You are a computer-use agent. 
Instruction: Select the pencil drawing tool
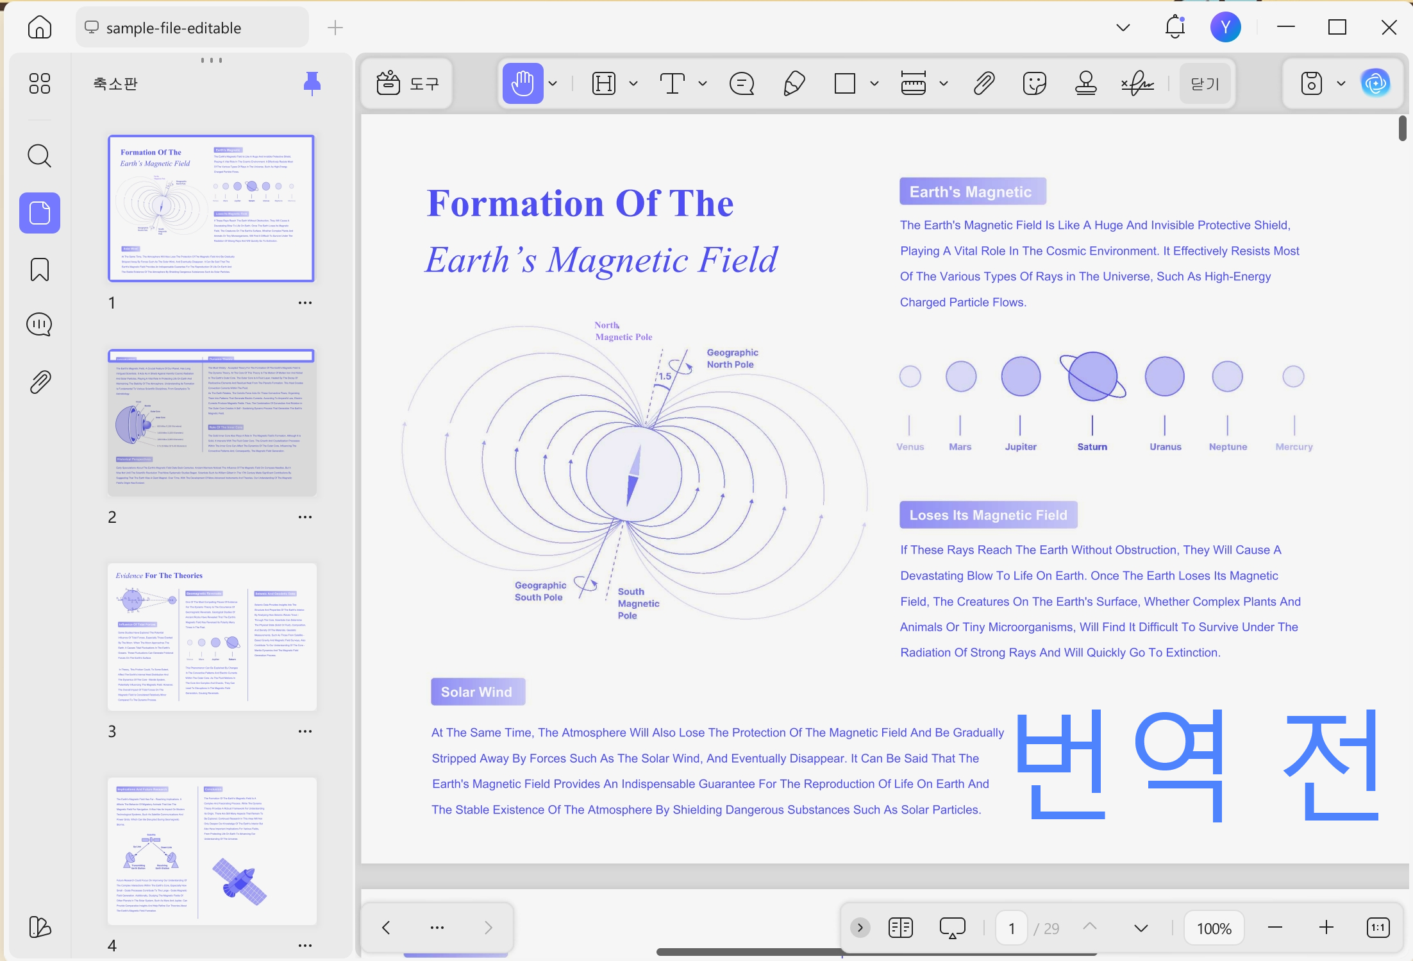tap(794, 83)
